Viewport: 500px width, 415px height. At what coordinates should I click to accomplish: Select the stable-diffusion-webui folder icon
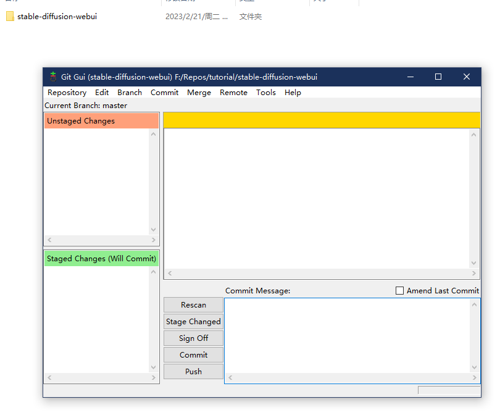pos(10,17)
